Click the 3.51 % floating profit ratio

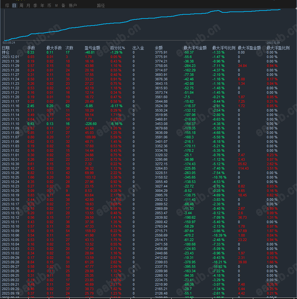coord(272,168)
